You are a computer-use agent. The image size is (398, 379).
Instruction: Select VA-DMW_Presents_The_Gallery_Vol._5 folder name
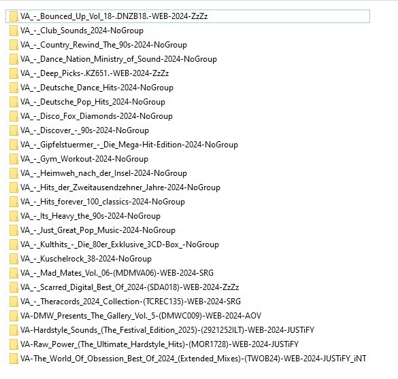pyautogui.click(x=141, y=316)
